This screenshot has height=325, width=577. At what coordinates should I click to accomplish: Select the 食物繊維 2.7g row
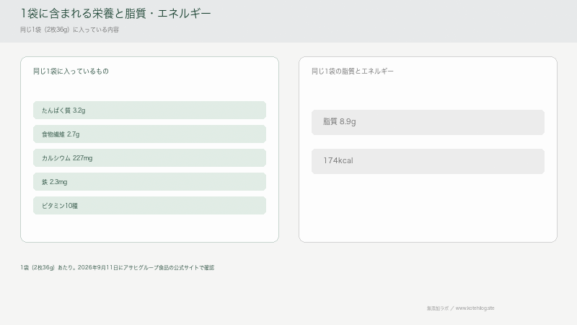[149, 134]
